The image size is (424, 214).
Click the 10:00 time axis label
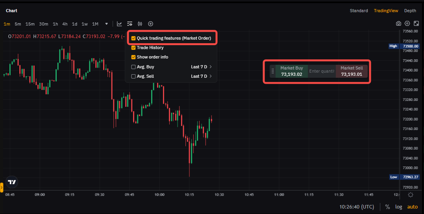pyautogui.click(x=159, y=195)
